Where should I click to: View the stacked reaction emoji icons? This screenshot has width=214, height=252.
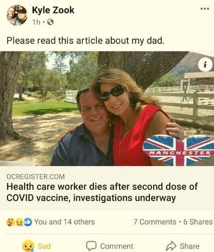pos(19,222)
